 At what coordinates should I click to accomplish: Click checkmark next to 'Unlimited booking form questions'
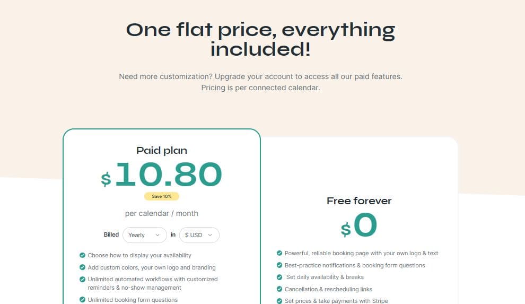click(x=82, y=300)
